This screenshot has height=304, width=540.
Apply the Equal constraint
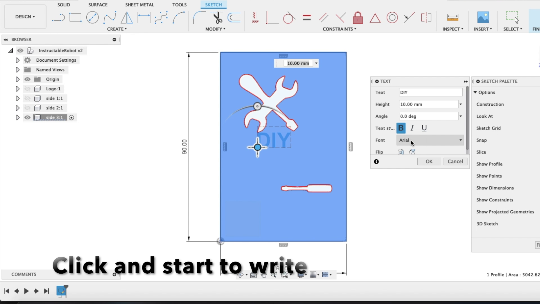pyautogui.click(x=307, y=17)
